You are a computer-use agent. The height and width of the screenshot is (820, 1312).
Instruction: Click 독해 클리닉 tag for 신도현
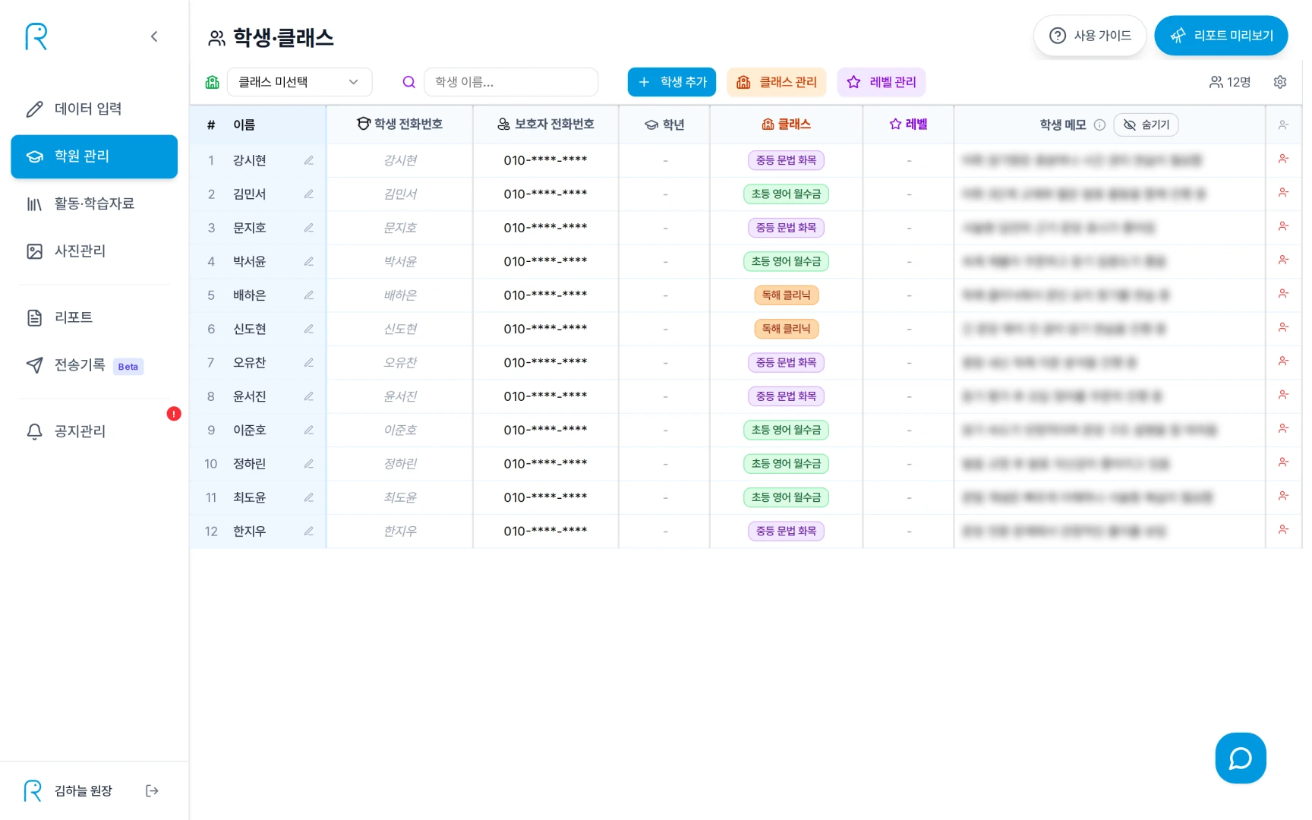786,329
